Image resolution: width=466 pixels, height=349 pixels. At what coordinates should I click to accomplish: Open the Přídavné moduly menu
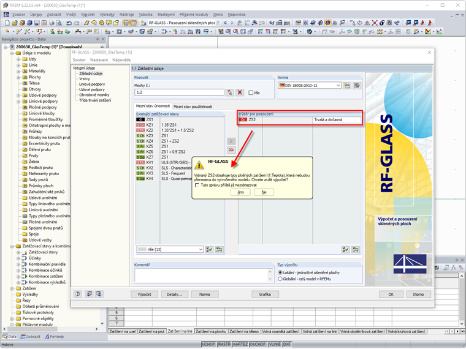(x=194, y=14)
